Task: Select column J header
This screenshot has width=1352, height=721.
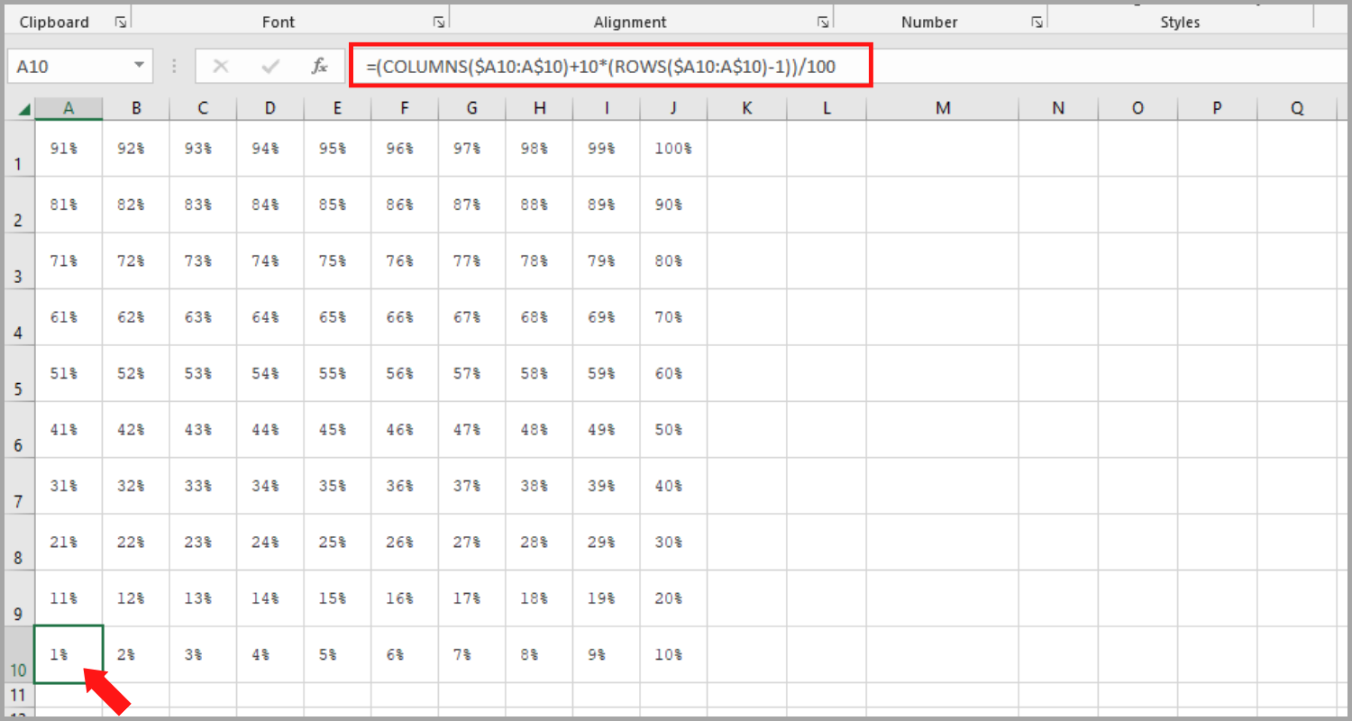Action: (672, 107)
